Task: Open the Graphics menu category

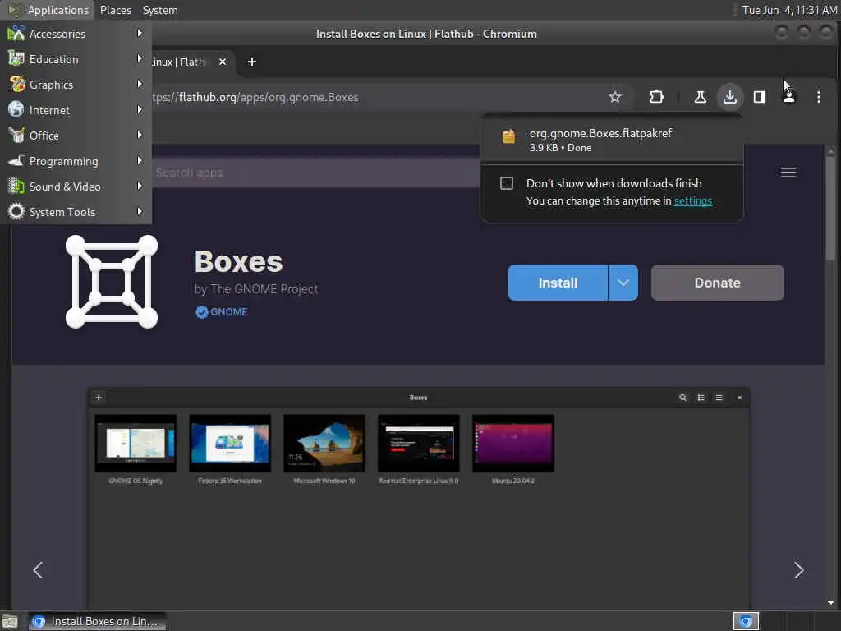Action: pos(76,85)
